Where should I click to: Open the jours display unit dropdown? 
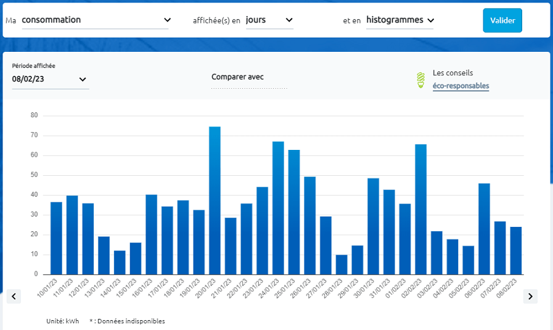(269, 20)
